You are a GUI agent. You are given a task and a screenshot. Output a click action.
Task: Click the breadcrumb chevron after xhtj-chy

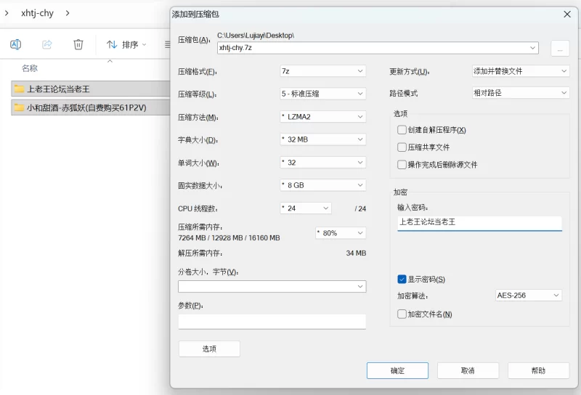tap(68, 13)
